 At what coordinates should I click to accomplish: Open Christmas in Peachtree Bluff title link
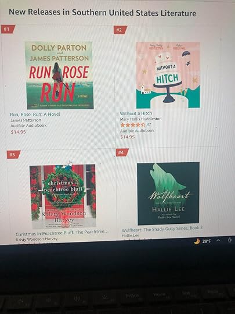(x=62, y=233)
